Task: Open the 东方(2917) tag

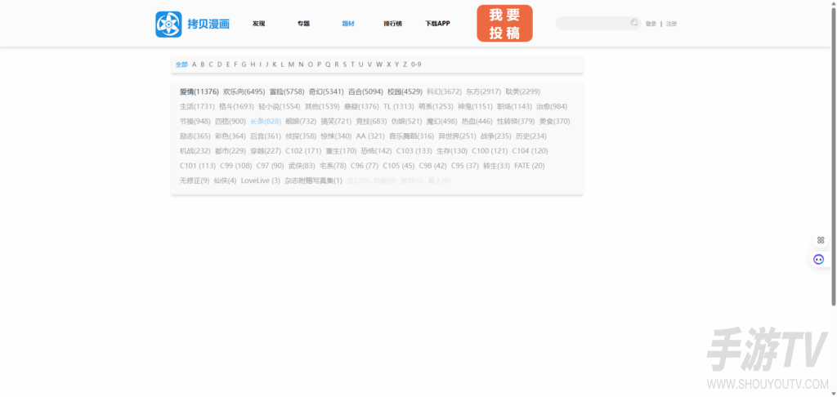Action: click(484, 91)
